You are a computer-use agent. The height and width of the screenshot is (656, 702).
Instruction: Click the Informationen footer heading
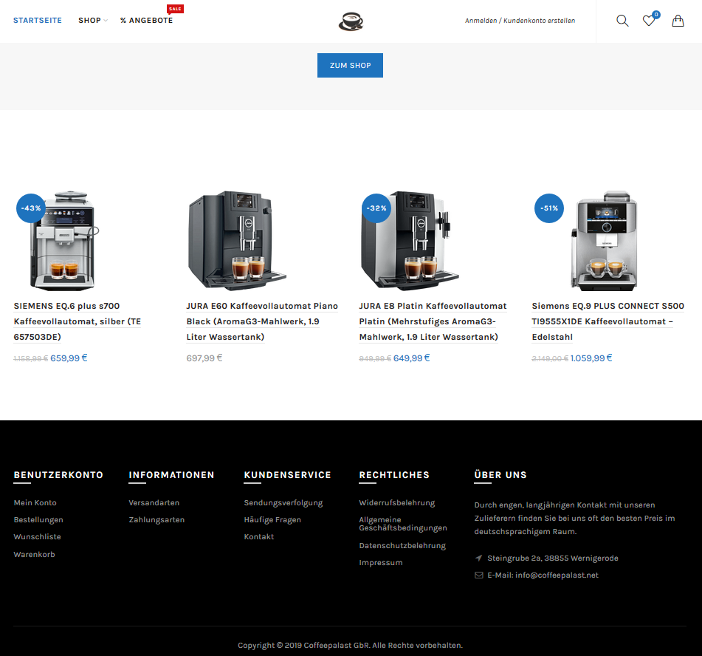tap(171, 475)
